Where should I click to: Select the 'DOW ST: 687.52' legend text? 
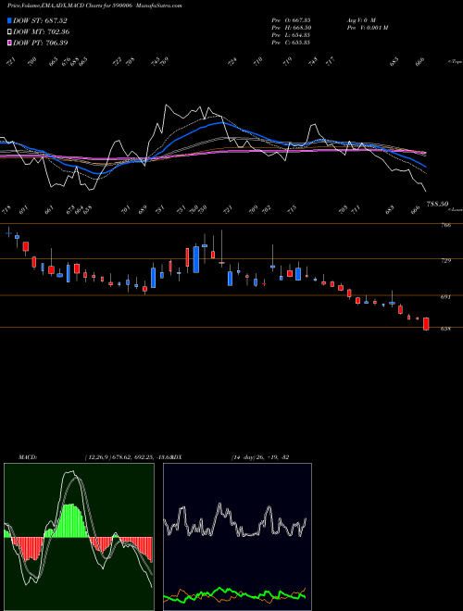(40, 20)
